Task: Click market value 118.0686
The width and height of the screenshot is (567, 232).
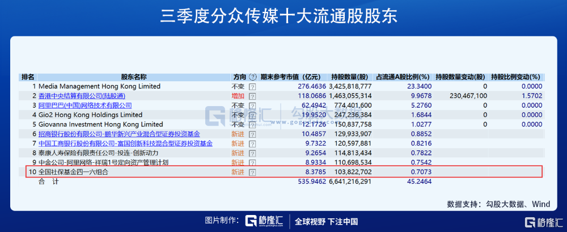Action: (312, 96)
